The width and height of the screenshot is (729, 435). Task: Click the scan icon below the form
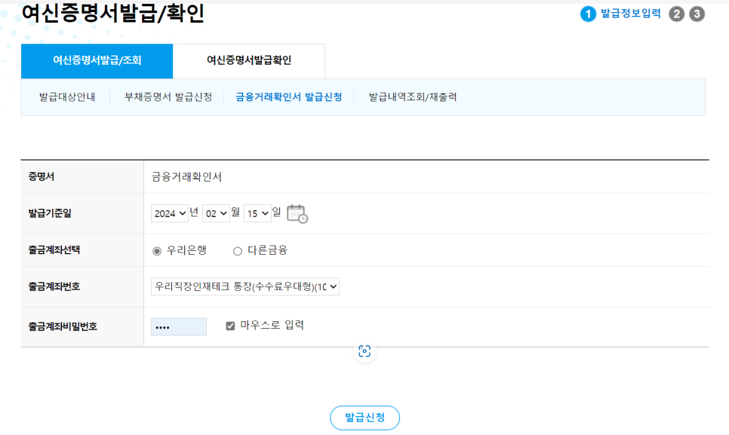tap(364, 350)
